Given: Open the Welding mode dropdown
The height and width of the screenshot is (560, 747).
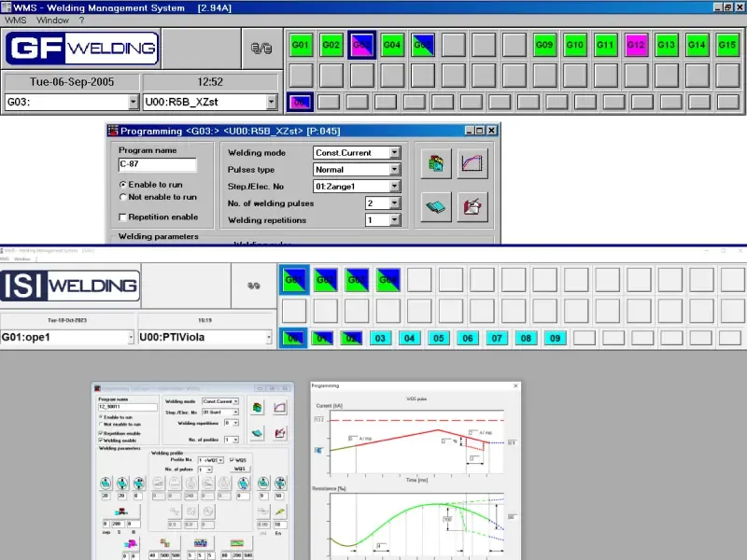Looking at the screenshot, I should pos(394,153).
